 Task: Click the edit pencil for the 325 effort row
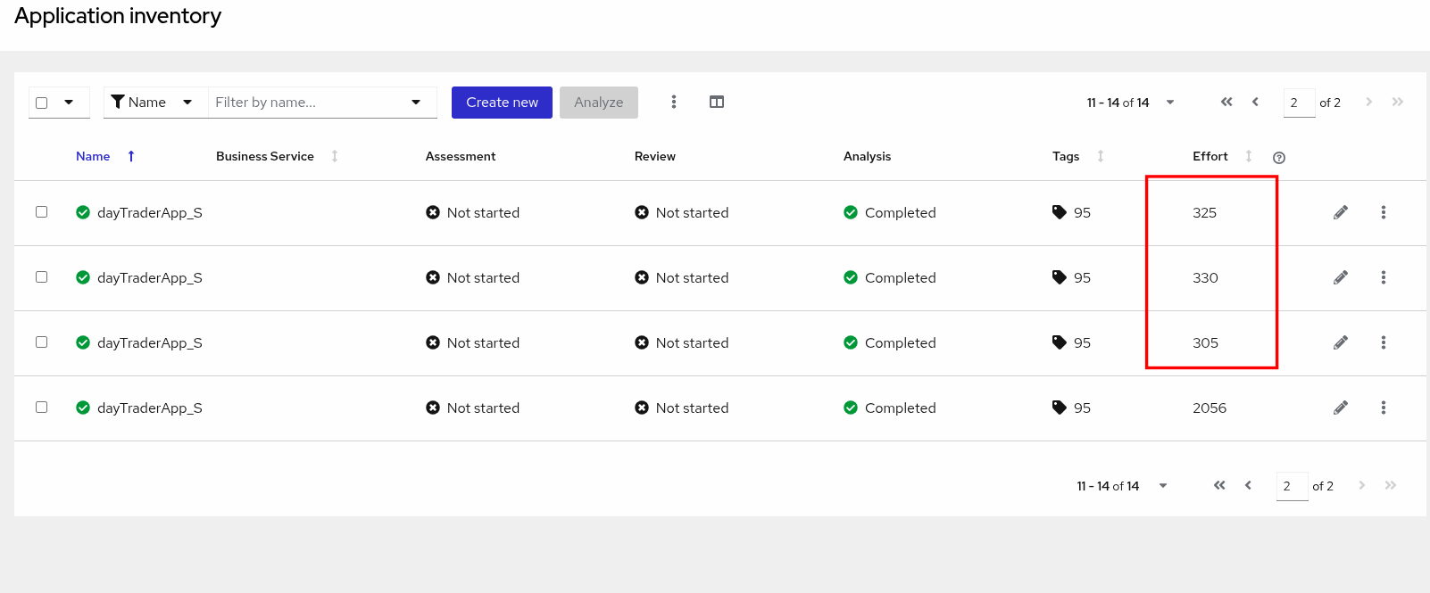click(1340, 212)
